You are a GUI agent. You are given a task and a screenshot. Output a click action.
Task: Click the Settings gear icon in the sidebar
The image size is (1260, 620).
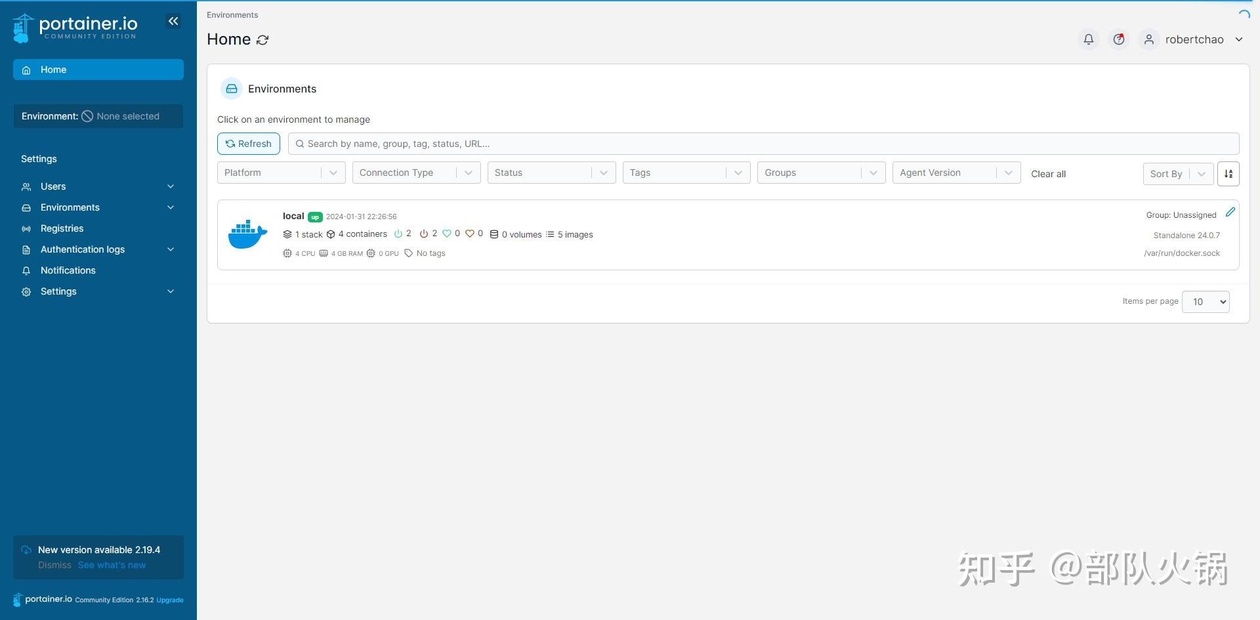pyautogui.click(x=26, y=291)
